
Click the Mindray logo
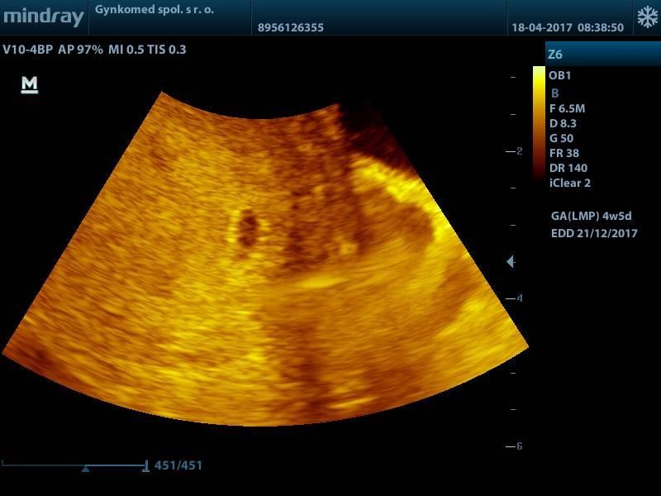43,18
